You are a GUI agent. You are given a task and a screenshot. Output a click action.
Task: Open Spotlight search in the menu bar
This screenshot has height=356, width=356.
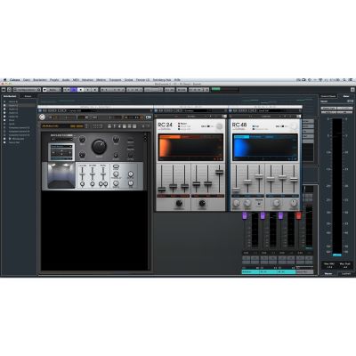[x=344, y=80]
